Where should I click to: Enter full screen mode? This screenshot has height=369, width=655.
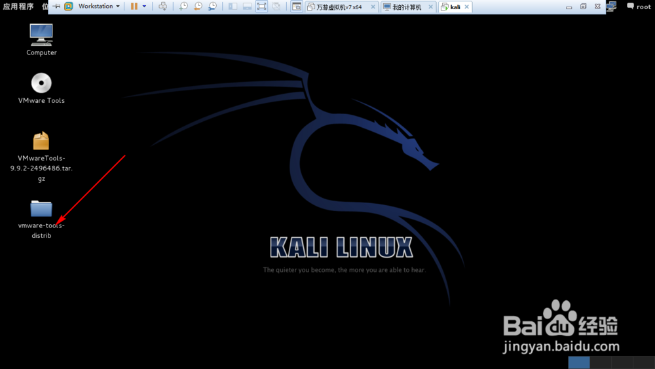[x=261, y=7]
